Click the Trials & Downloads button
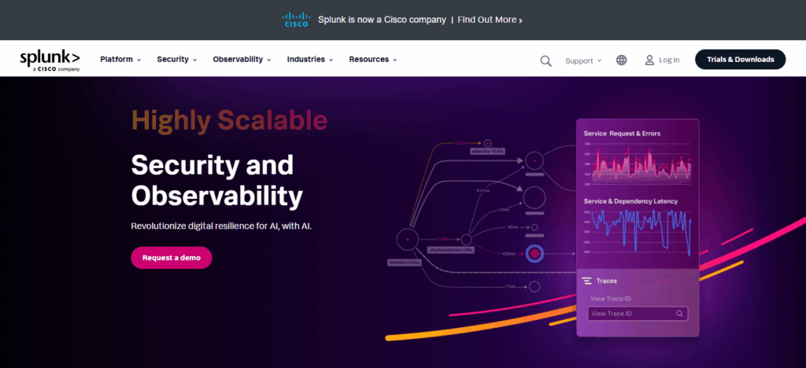The width and height of the screenshot is (806, 368). pos(740,60)
